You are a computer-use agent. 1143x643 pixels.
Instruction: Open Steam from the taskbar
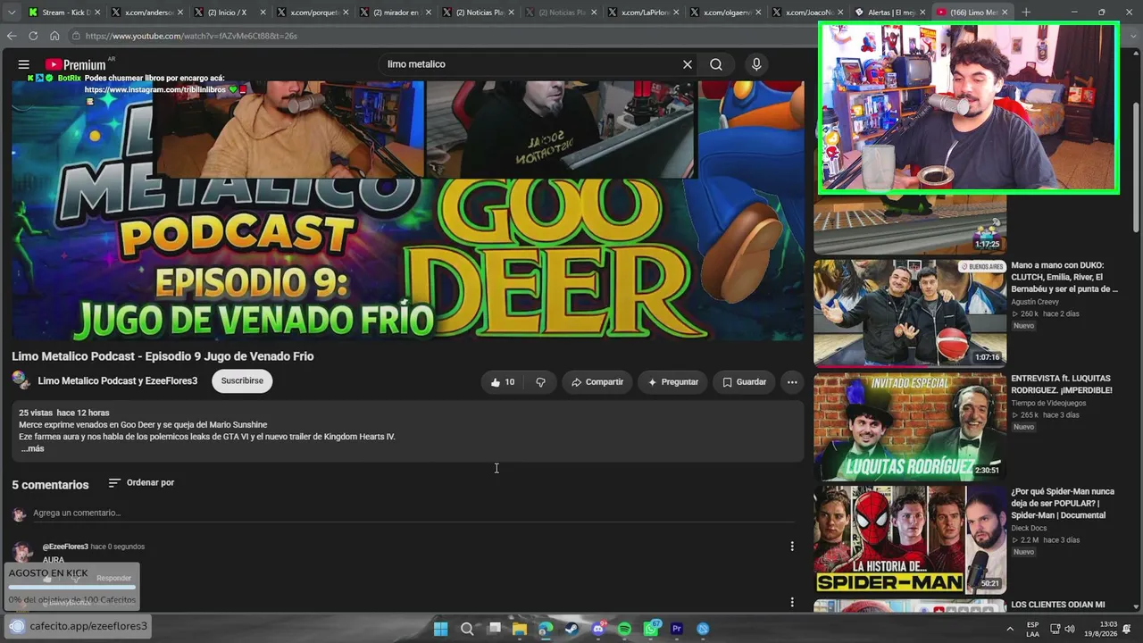coord(571,629)
